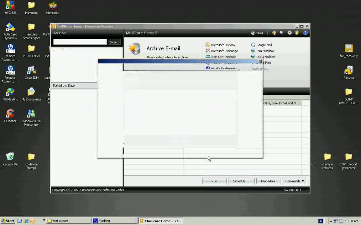Image resolution: width=361 pixels, height=225 pixels.
Task: Open AVG 8.5 desktop shortcut
Action: 10,8
